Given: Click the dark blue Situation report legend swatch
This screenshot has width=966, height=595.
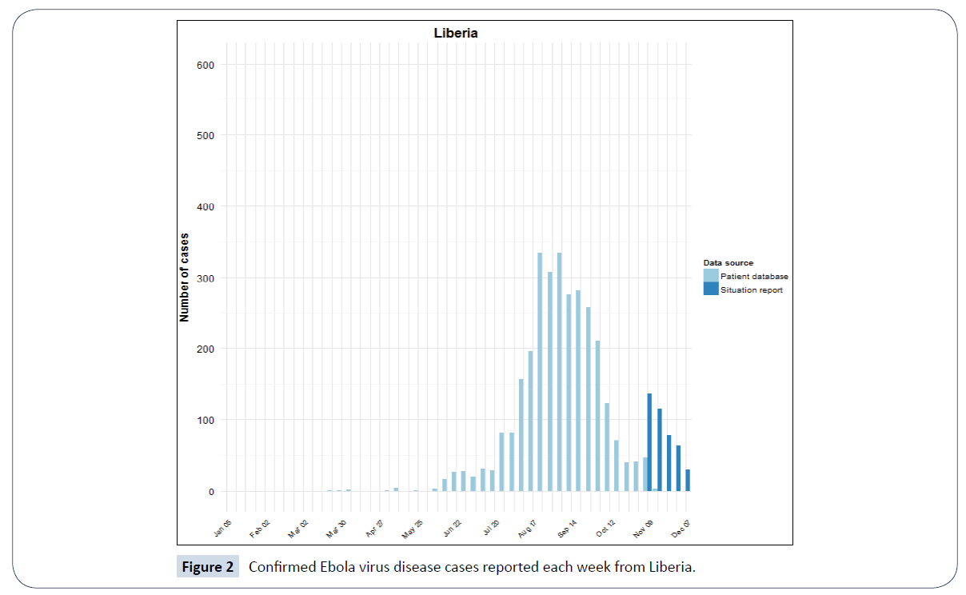Looking at the screenshot, I should (x=710, y=290).
